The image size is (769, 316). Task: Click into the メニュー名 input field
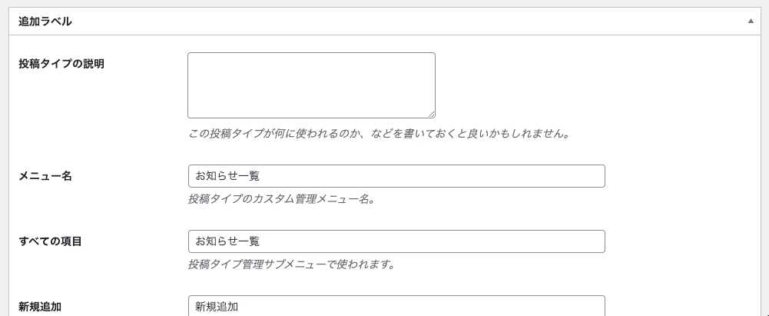[x=396, y=176]
